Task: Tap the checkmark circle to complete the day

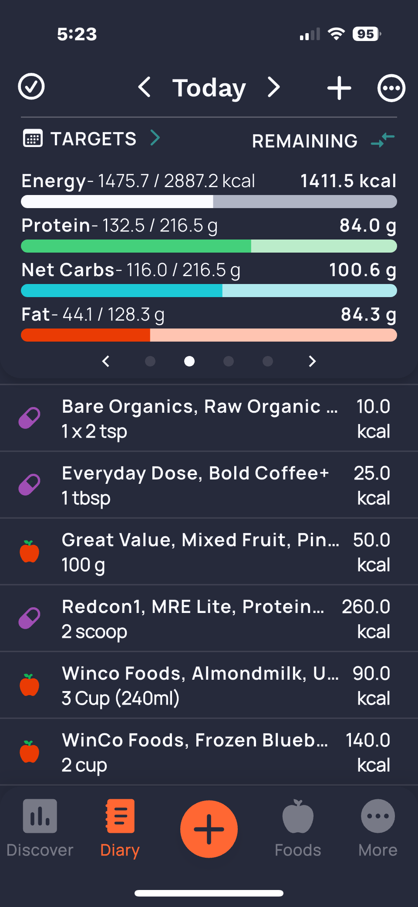Action: click(x=31, y=87)
